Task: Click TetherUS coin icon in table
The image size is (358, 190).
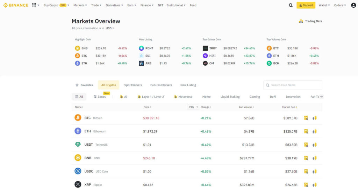Action: coord(78,144)
